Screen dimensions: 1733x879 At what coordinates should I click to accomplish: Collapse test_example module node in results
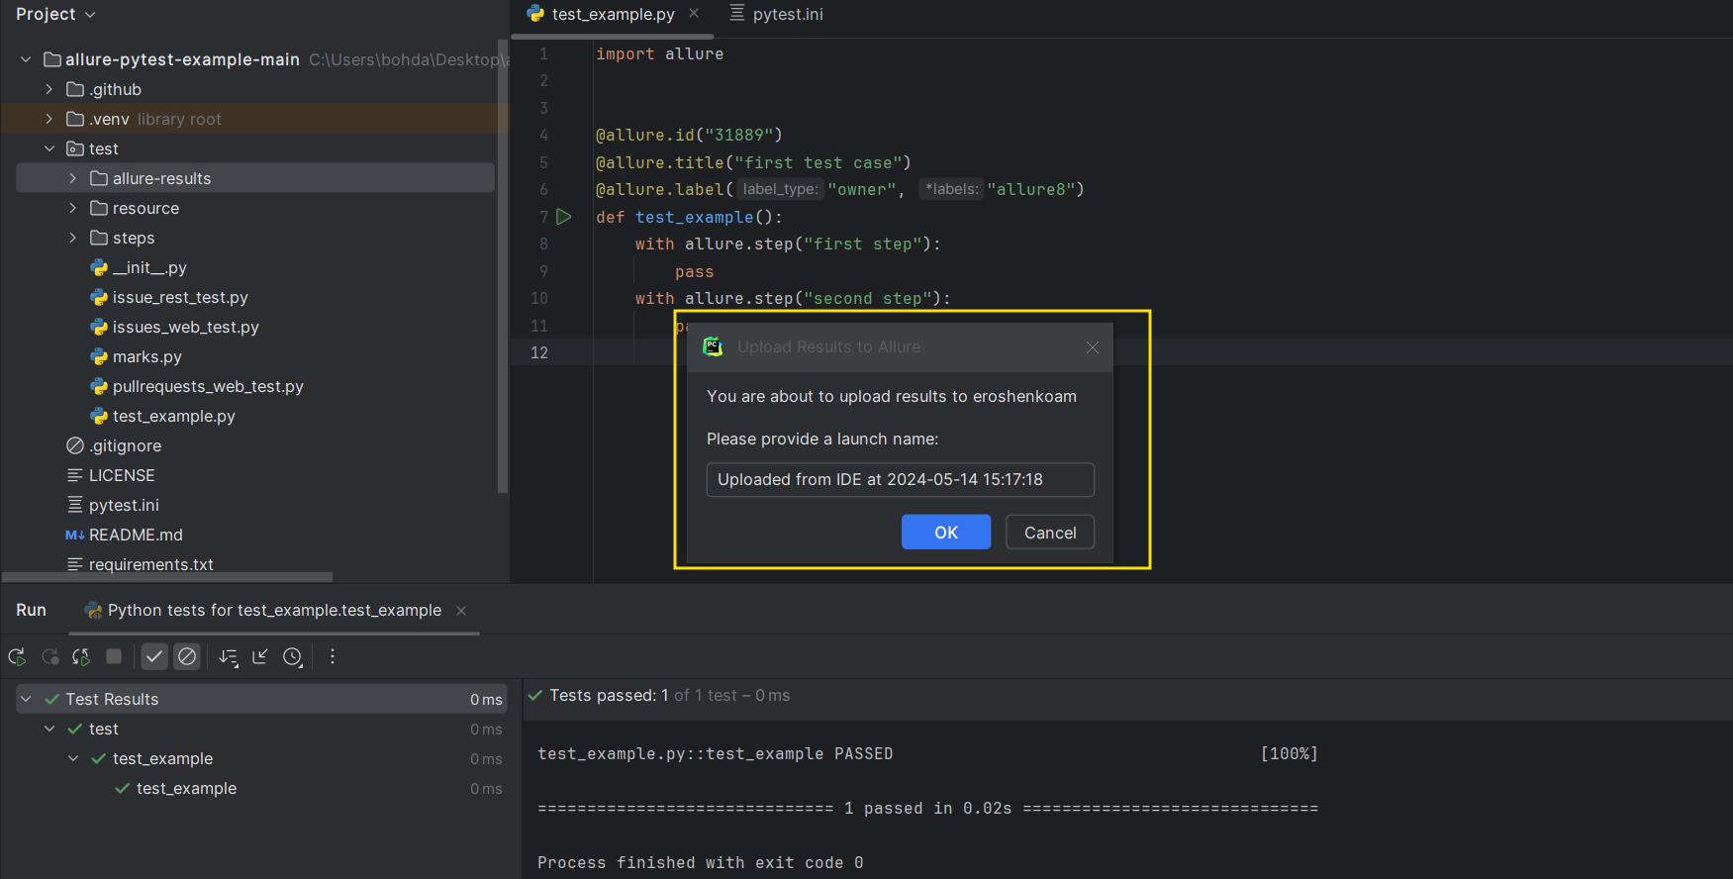[73, 758]
